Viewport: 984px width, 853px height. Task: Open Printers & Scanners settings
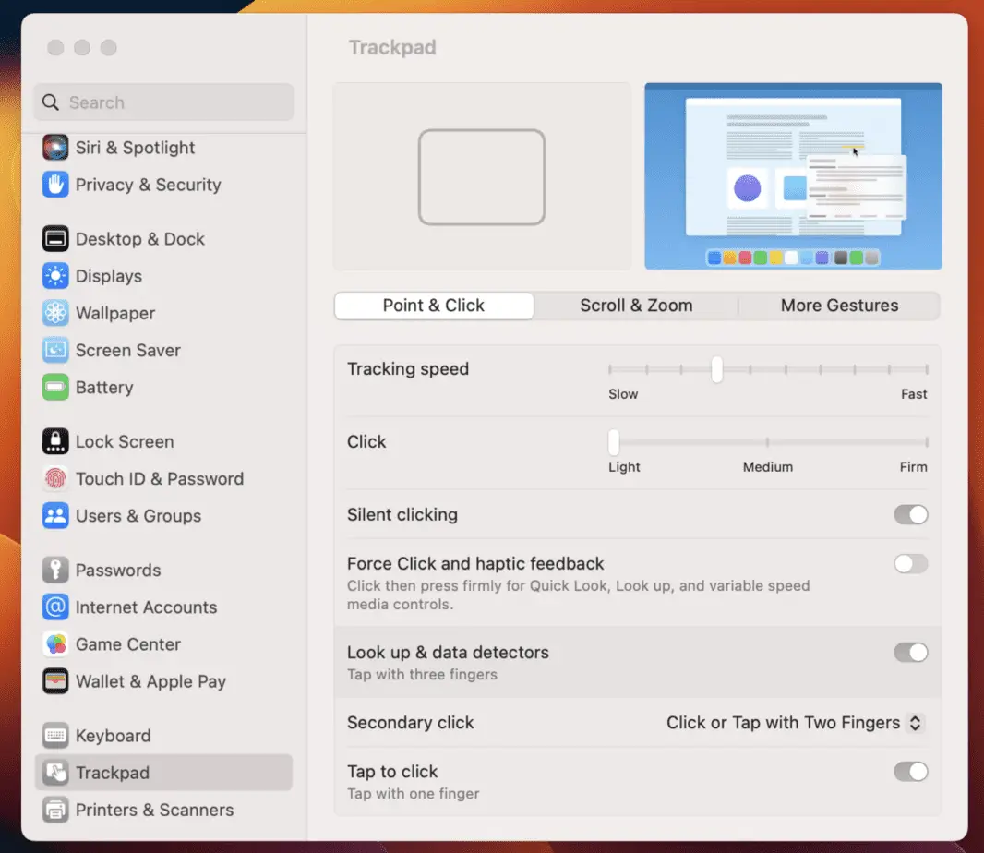tap(54, 810)
